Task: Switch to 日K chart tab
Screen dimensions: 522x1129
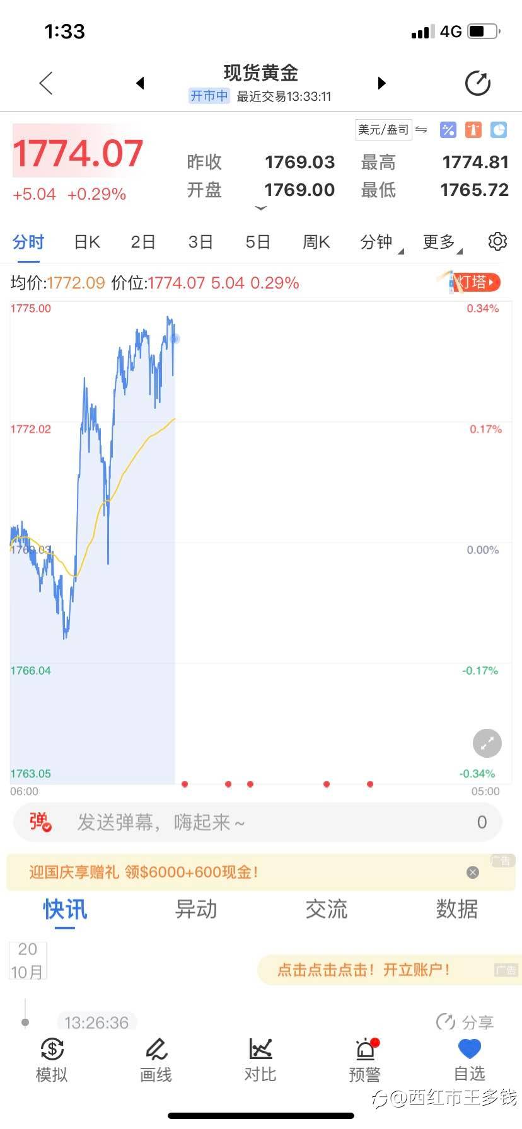Action: pyautogui.click(x=87, y=242)
